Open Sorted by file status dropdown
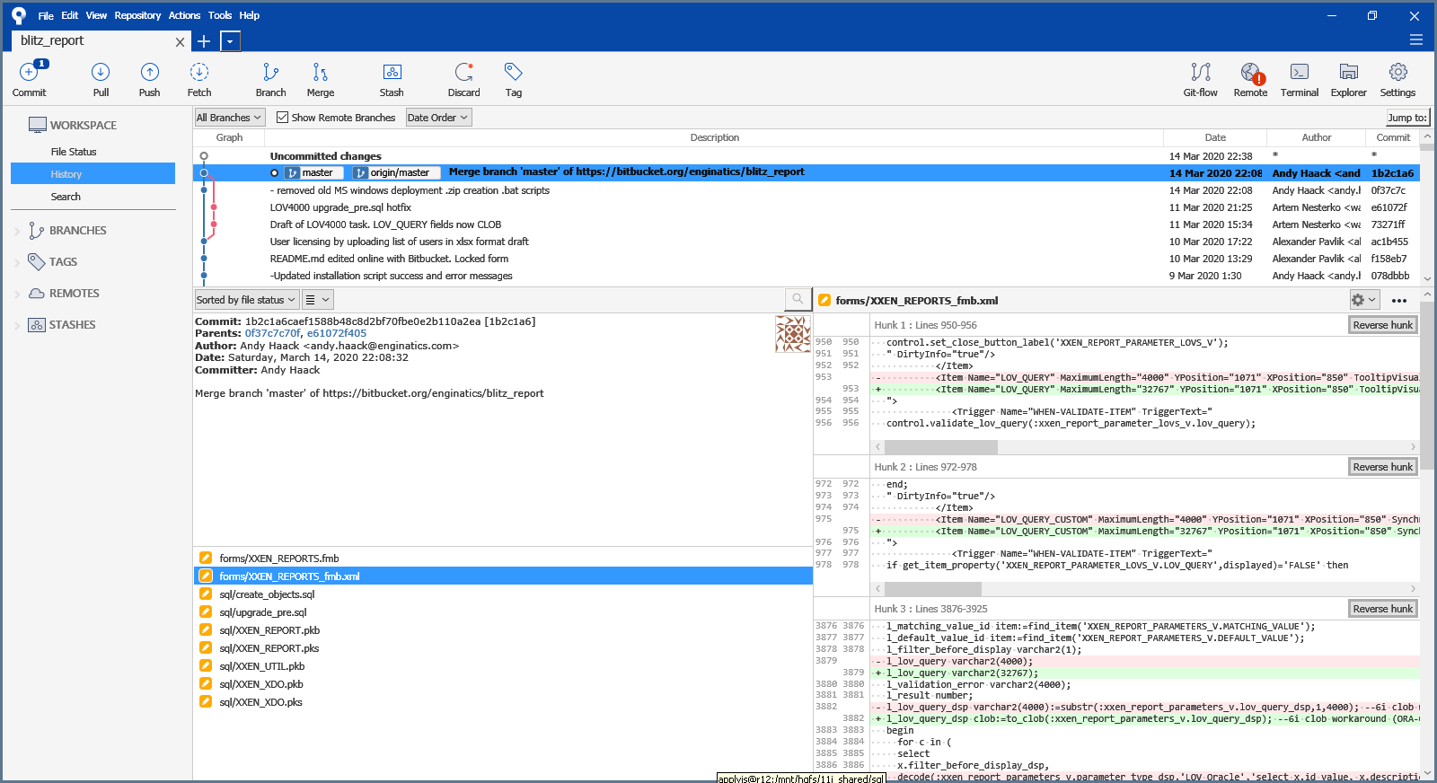 click(x=246, y=300)
